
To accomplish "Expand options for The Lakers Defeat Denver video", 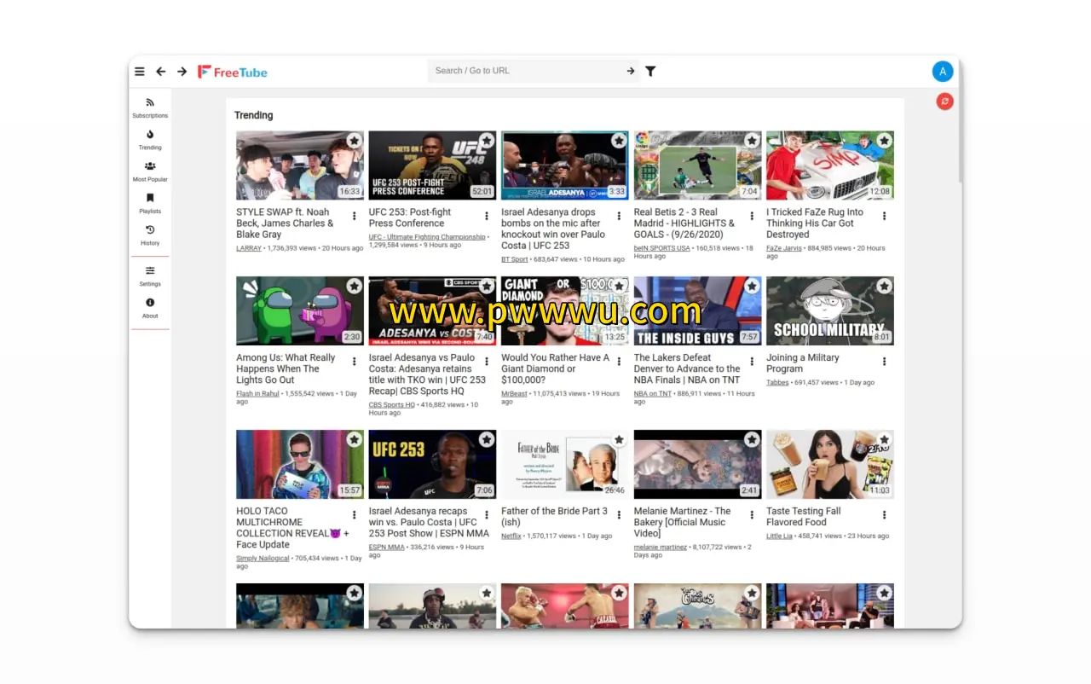I will (752, 361).
